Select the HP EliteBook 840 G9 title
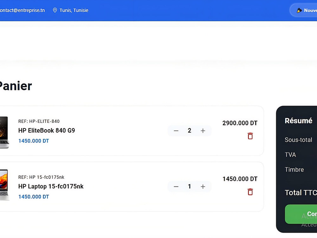317x238 pixels. click(x=47, y=130)
